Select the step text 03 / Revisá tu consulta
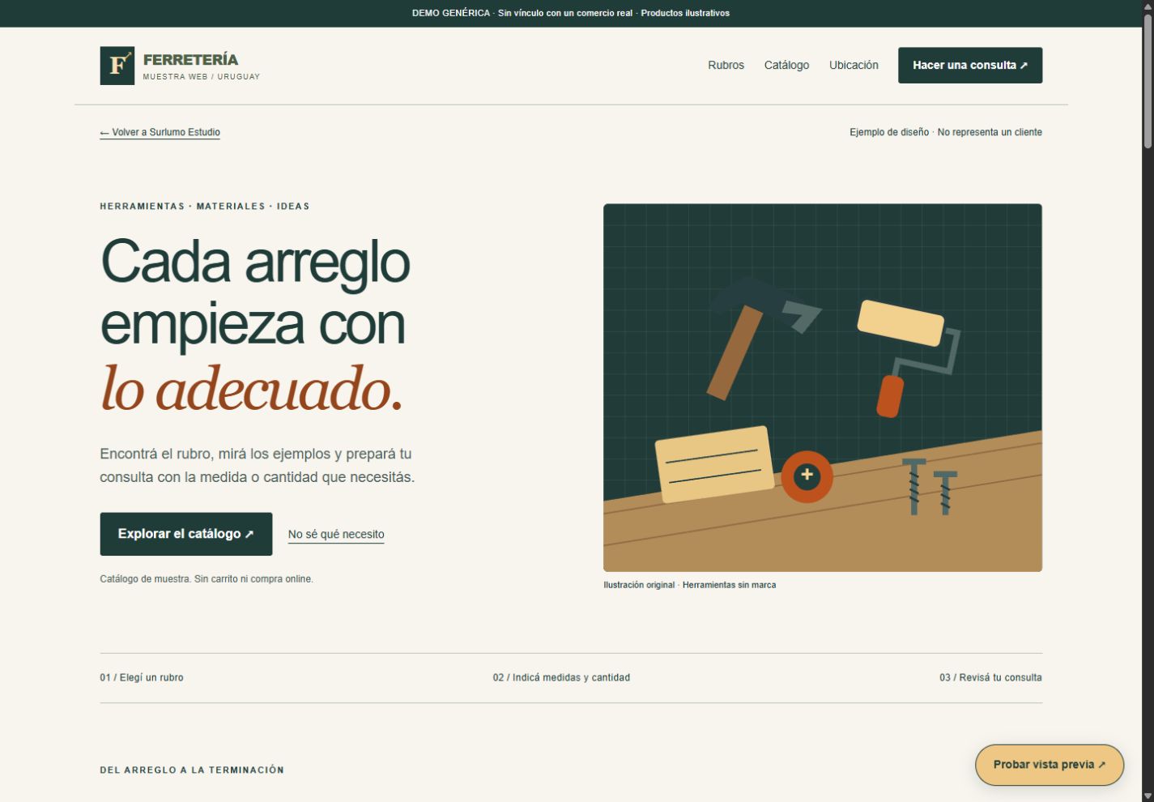1154x802 pixels. coord(990,677)
